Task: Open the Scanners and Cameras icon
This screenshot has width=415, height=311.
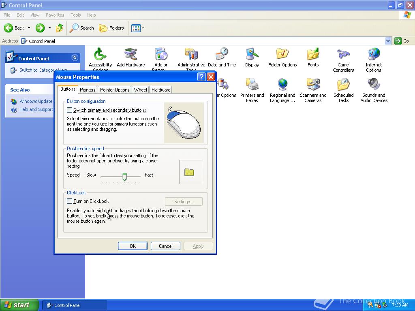Action: tap(313, 85)
